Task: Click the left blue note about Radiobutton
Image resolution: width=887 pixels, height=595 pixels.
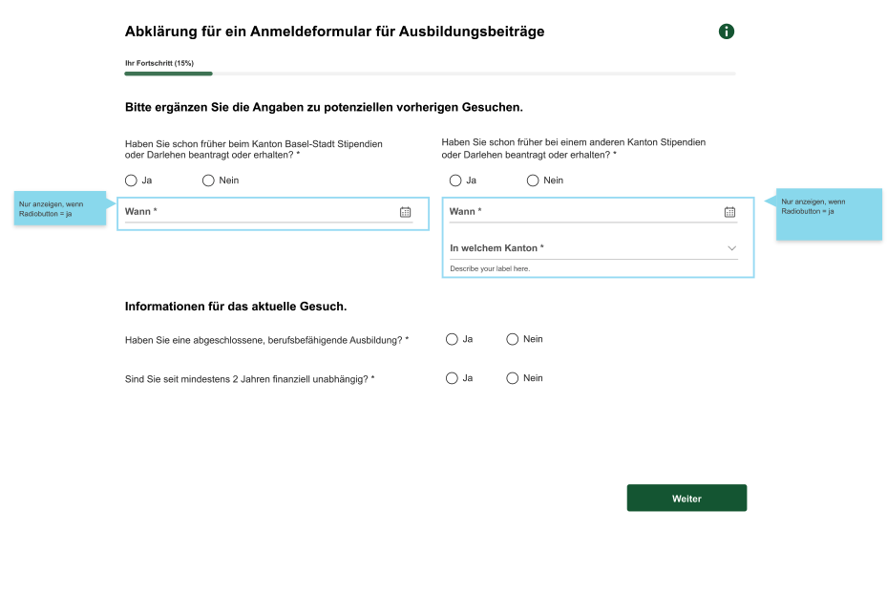Action: coord(60,208)
